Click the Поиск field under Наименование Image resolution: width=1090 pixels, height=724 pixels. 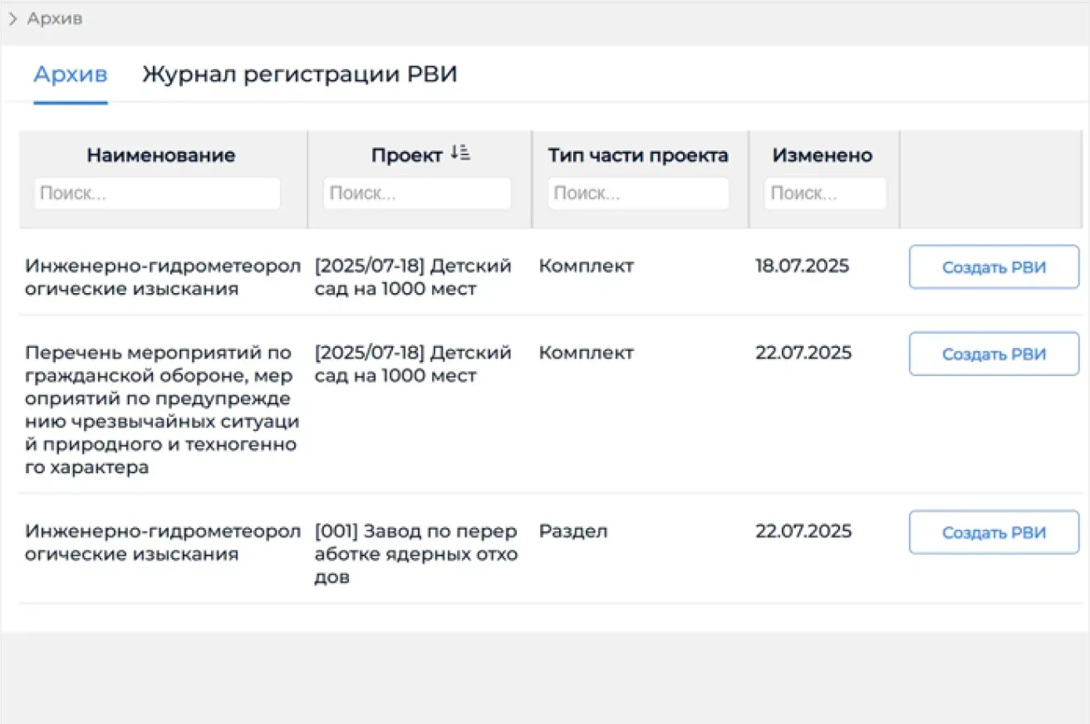[x=156, y=193]
